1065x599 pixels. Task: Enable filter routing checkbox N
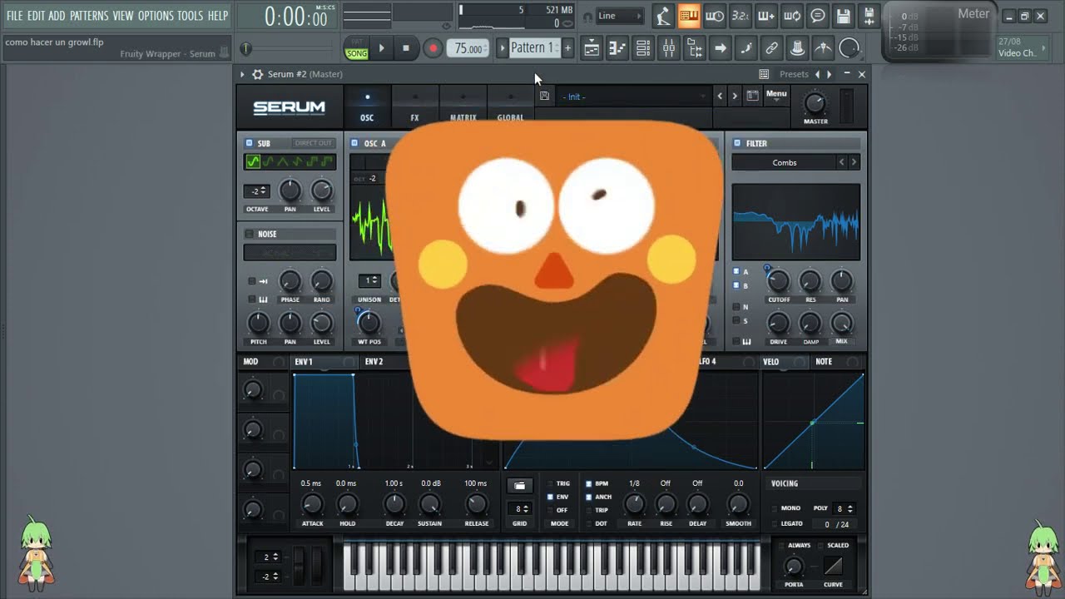click(x=736, y=307)
